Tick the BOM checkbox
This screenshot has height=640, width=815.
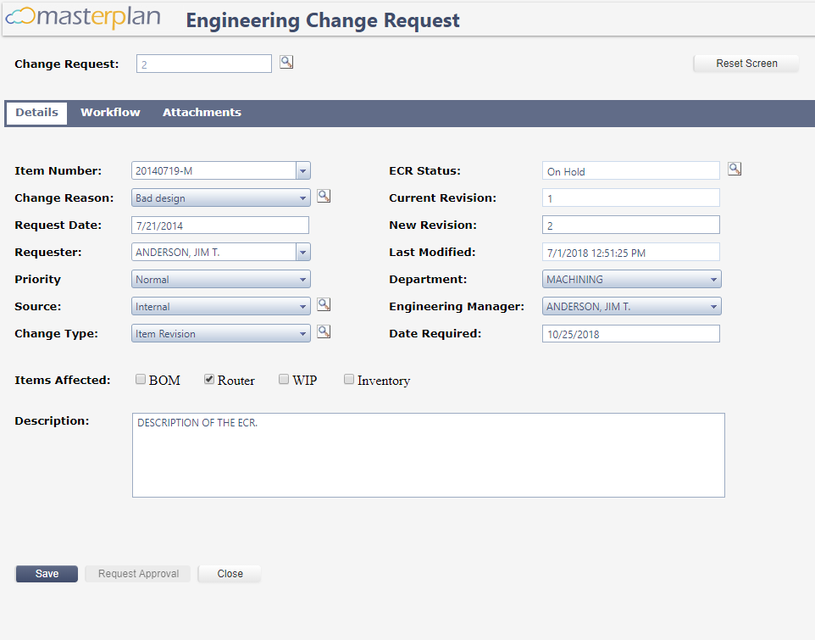141,379
